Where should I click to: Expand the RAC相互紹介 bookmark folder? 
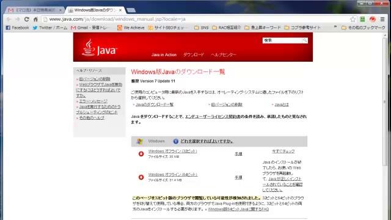(227, 28)
